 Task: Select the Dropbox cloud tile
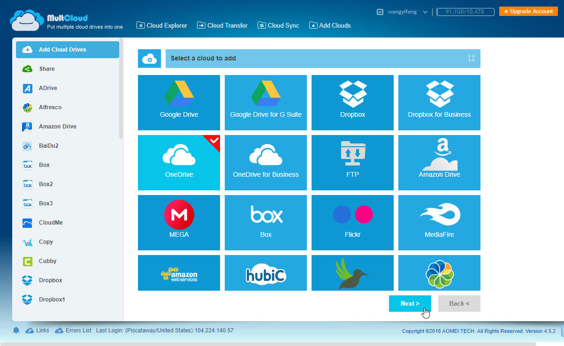(352, 103)
